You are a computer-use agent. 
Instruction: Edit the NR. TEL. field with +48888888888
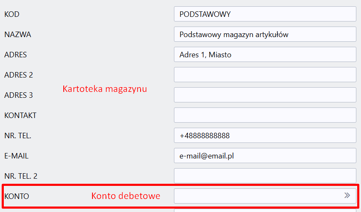[265, 135]
